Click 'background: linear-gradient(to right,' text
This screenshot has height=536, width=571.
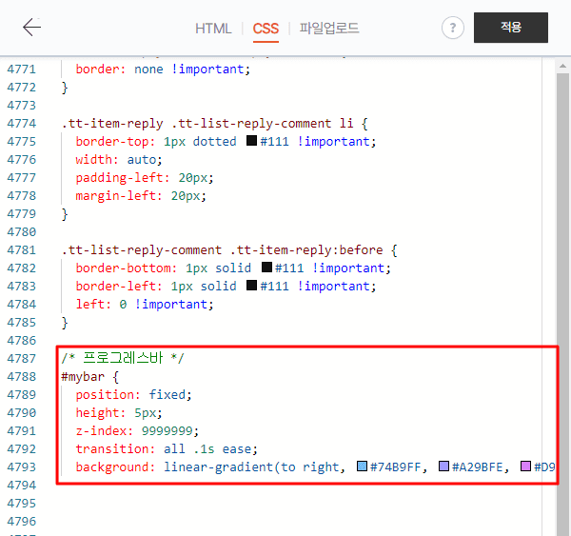[x=210, y=467]
